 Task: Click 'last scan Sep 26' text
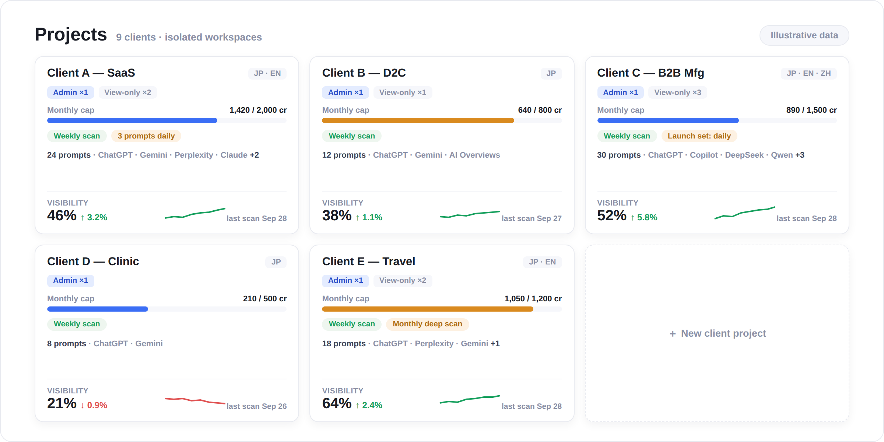pyautogui.click(x=256, y=406)
